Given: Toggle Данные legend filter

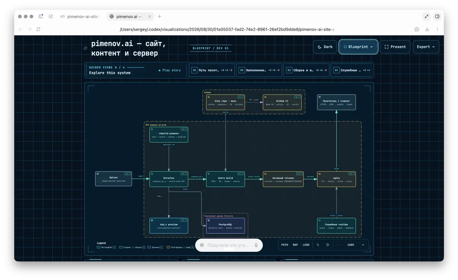Looking at the screenshot, I should (x=156, y=247).
